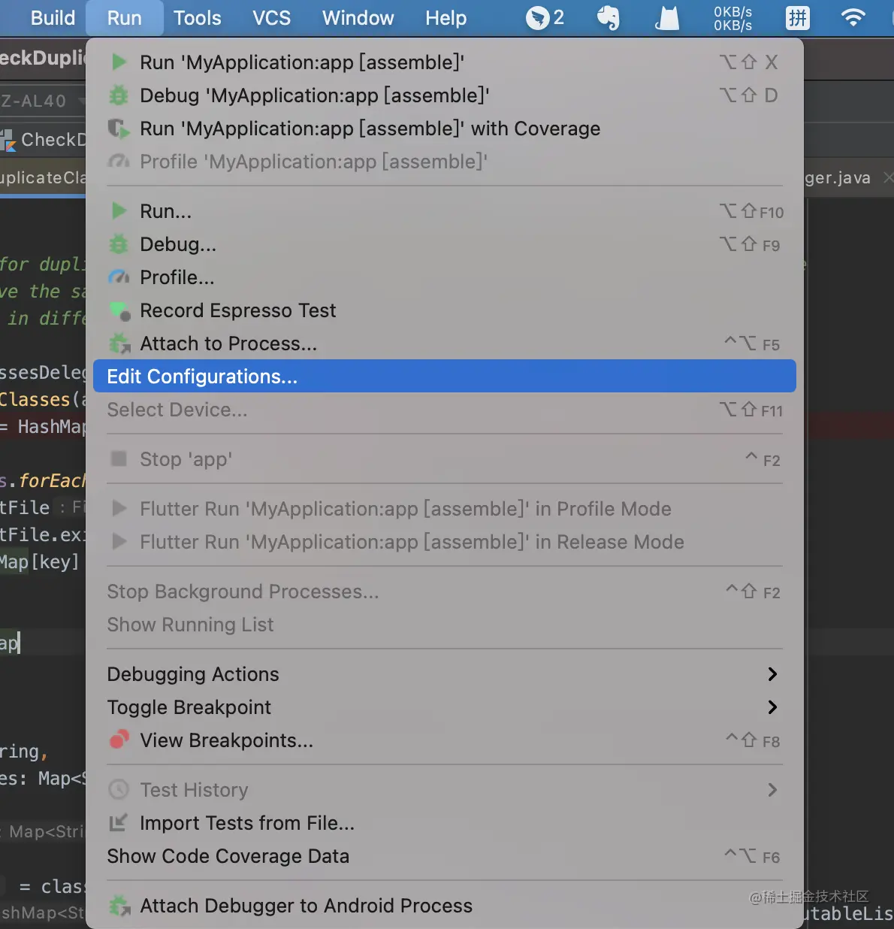
Task: Choose Show Code Coverage Data
Action: point(228,856)
